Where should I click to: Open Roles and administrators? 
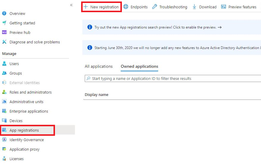click(30, 92)
